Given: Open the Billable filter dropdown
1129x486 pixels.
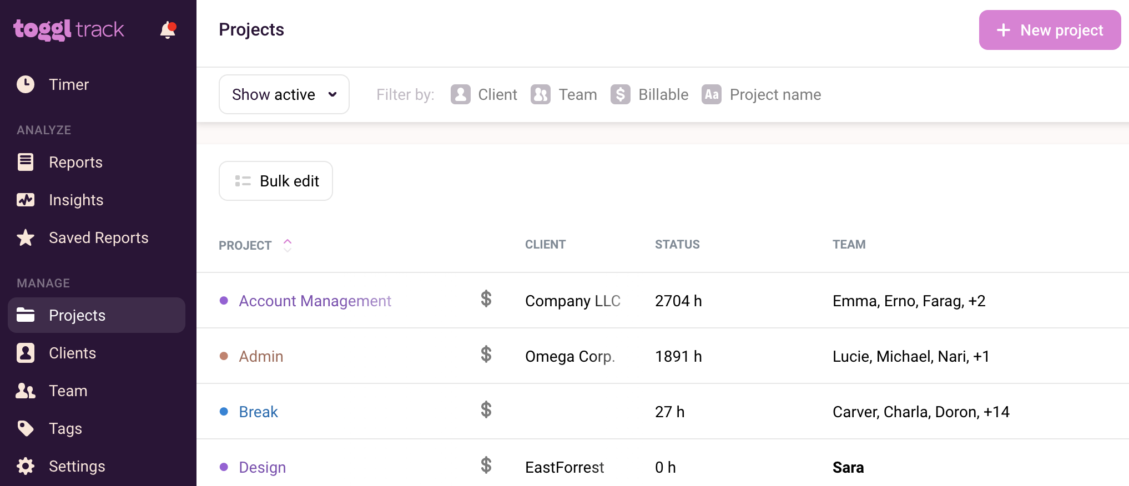Looking at the screenshot, I should coord(649,94).
